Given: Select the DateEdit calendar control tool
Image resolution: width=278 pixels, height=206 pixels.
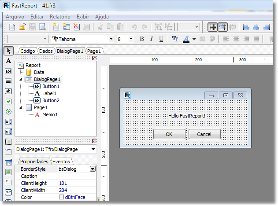Looking at the screenshot, I should click(8, 162).
